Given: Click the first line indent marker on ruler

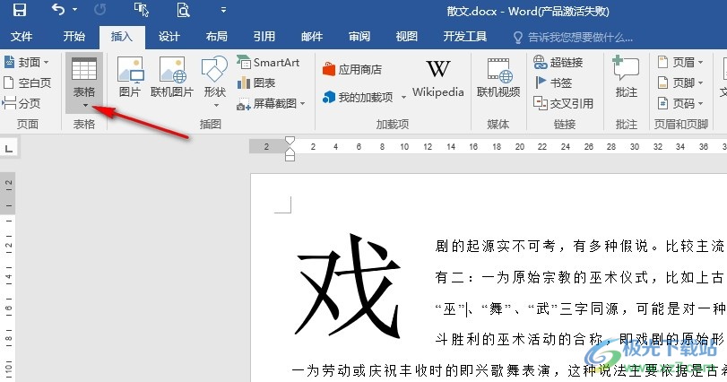Looking at the screenshot, I should pyautogui.click(x=290, y=141).
